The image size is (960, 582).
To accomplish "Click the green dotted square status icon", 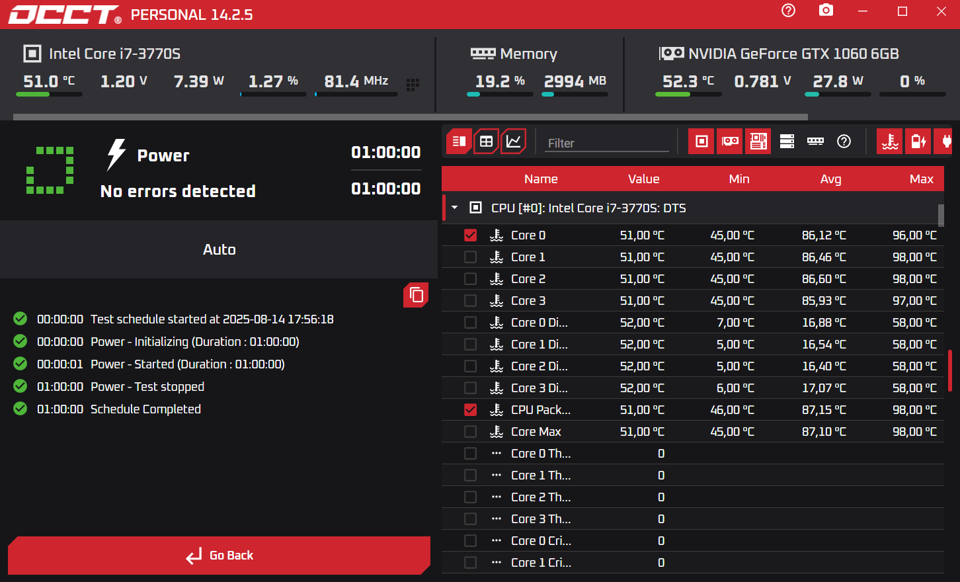I will click(x=50, y=170).
